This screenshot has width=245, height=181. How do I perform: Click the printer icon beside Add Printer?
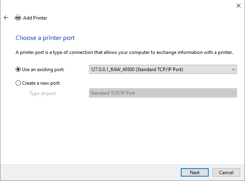[18, 18]
